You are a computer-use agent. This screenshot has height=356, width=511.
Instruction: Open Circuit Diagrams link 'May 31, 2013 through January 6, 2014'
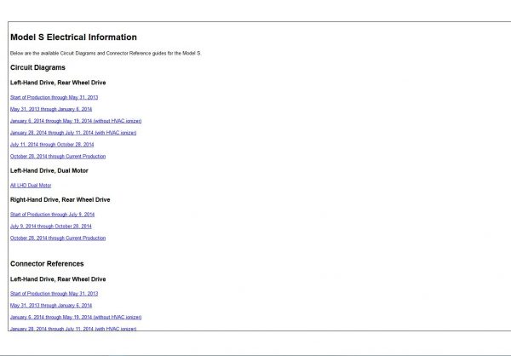[51, 109]
